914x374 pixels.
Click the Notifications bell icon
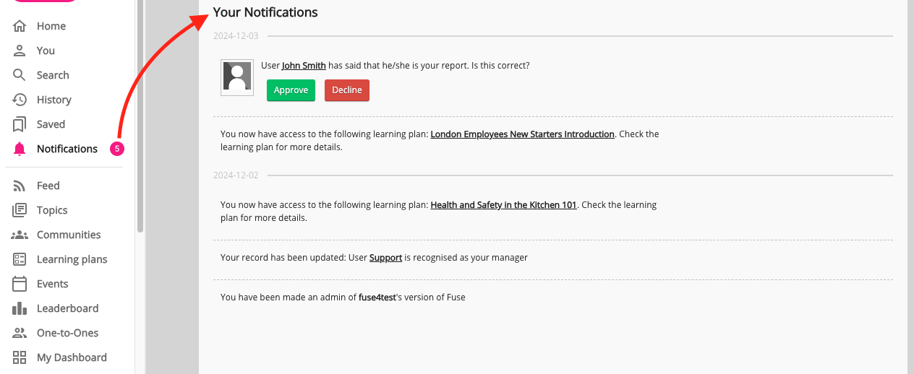coord(20,149)
